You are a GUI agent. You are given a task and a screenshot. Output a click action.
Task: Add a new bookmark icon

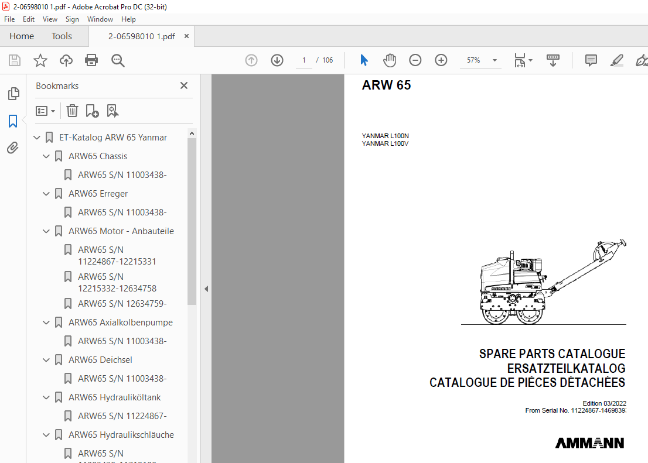(92, 111)
